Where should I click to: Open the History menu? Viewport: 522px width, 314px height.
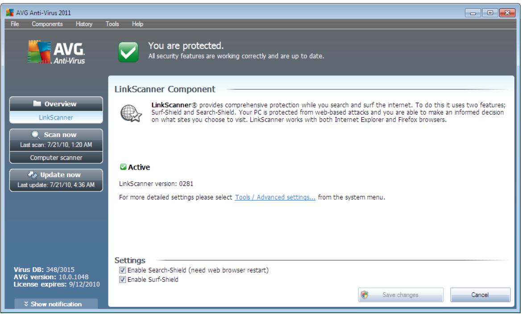tap(84, 24)
